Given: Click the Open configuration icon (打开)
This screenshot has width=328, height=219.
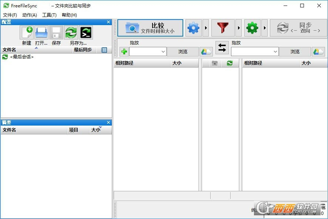Looking at the screenshot, I should point(41,33).
